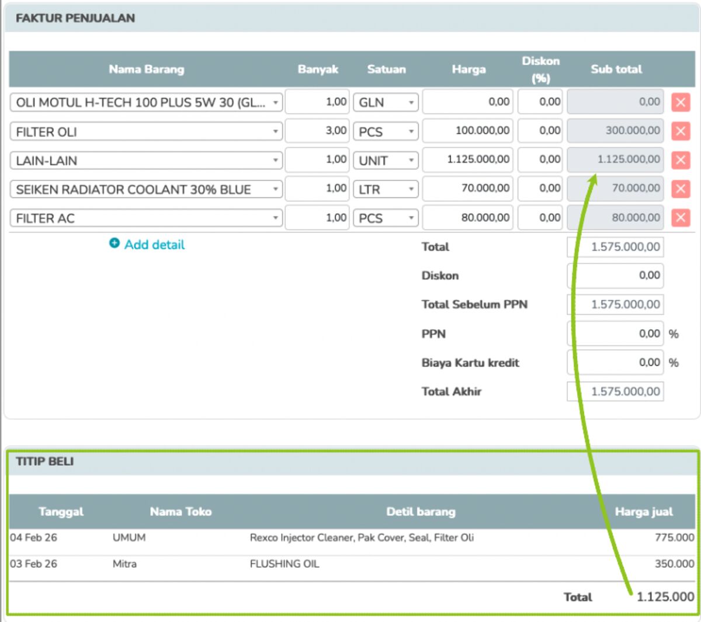Remove the FILTER OLI row with red X

(680, 131)
